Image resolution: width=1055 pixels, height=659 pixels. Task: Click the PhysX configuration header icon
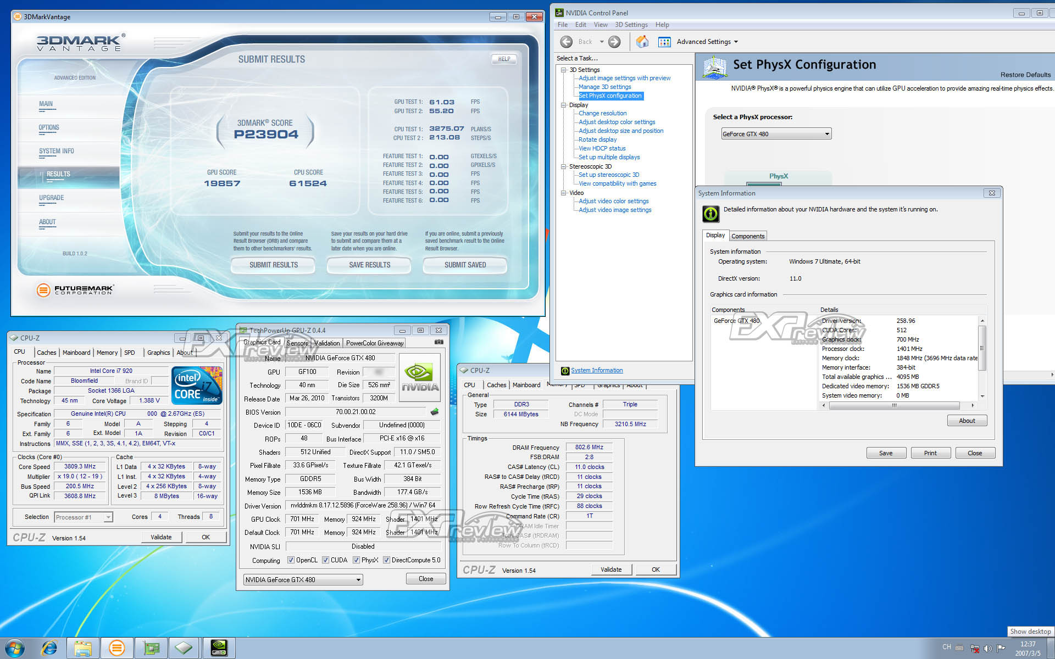[x=715, y=67]
